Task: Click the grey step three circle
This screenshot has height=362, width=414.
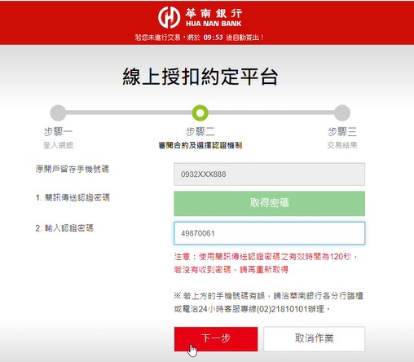Action: pyautogui.click(x=342, y=113)
